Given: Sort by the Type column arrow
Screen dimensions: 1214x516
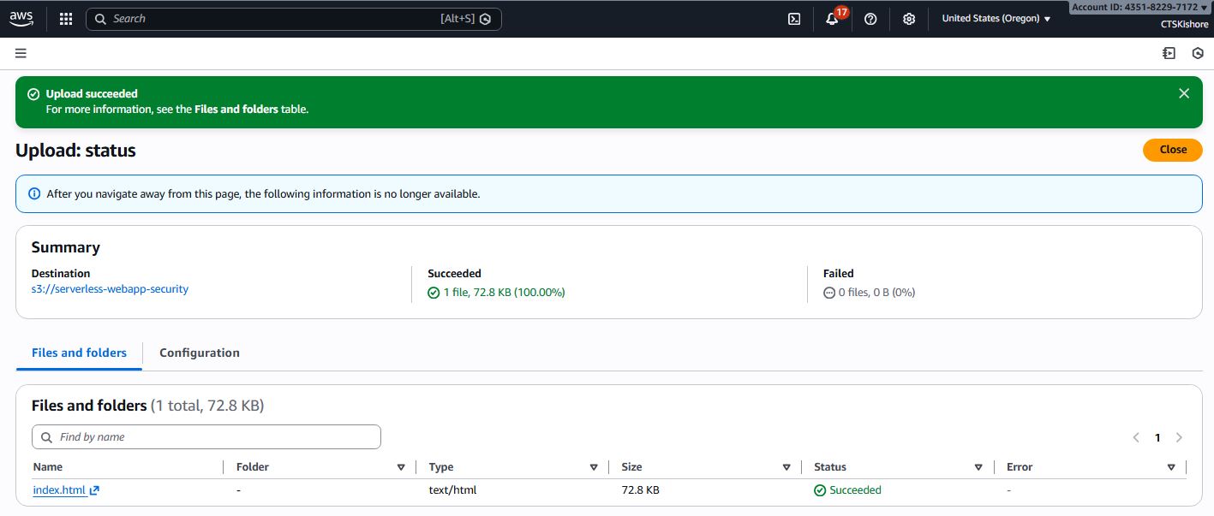Looking at the screenshot, I should [594, 467].
